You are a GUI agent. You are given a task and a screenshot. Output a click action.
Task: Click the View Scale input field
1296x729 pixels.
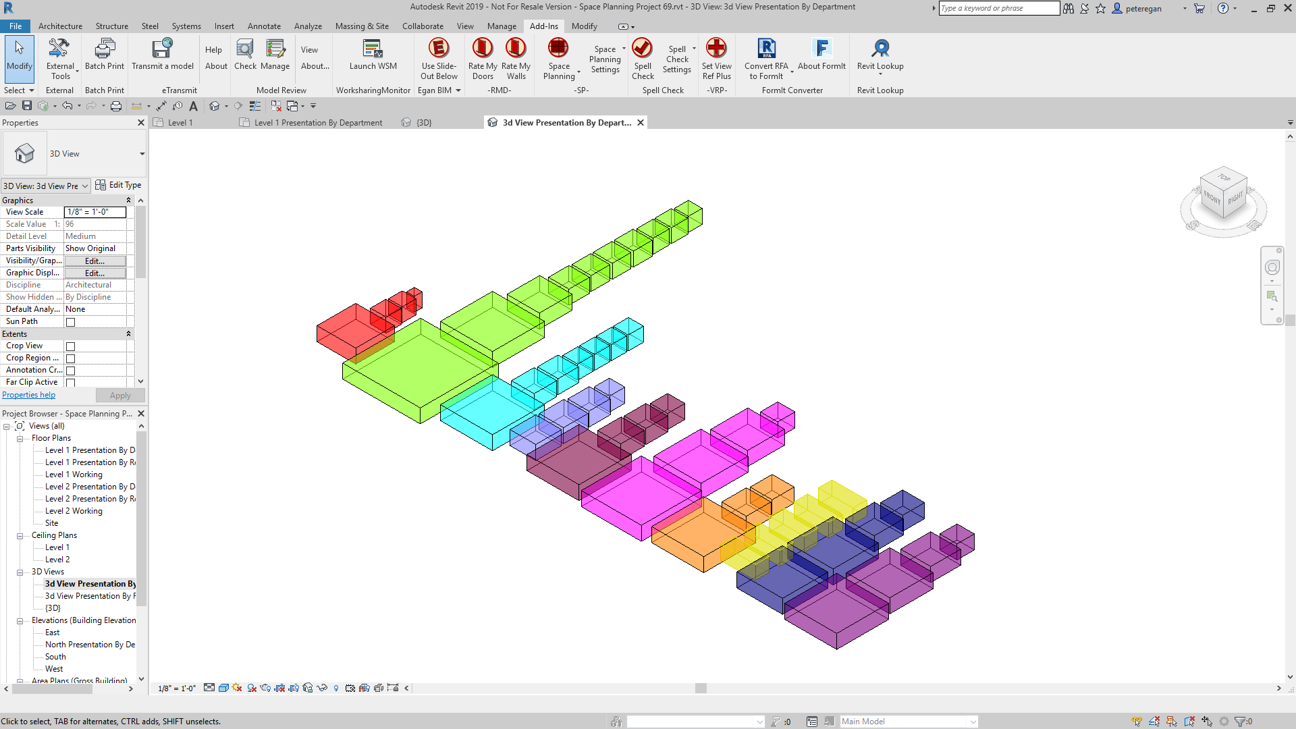coord(94,212)
